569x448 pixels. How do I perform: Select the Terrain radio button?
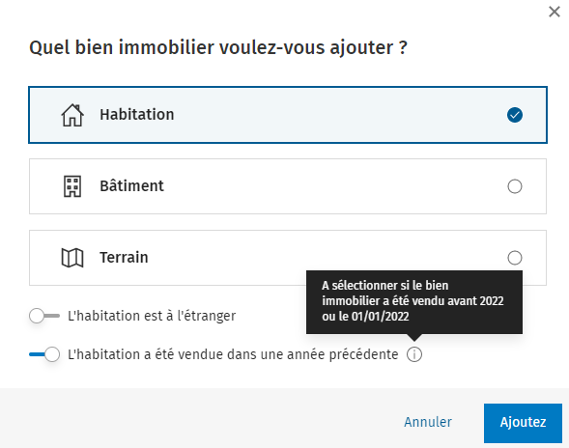click(x=515, y=258)
